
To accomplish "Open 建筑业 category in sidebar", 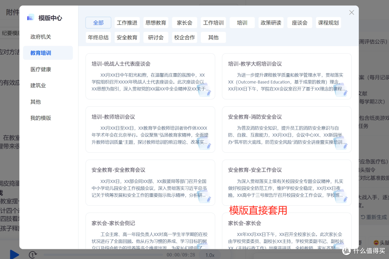I will 48,85.
